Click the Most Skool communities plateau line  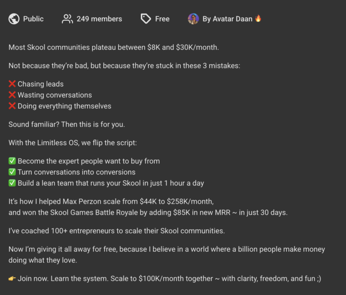[x=113, y=48]
